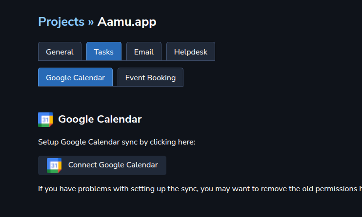Switch to the Email tab
This screenshot has height=217, width=362.
pyautogui.click(x=143, y=52)
